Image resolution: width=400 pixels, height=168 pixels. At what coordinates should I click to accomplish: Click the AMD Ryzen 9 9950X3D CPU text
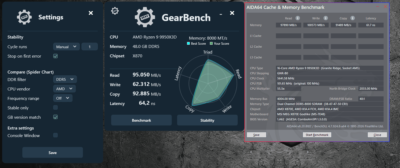coord(155,37)
